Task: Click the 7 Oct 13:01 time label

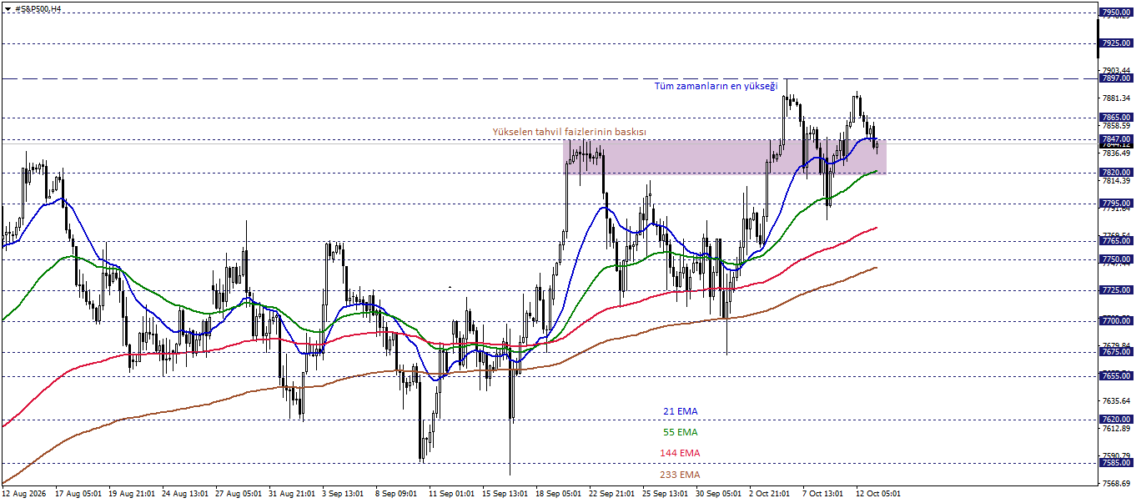Action: [x=823, y=494]
